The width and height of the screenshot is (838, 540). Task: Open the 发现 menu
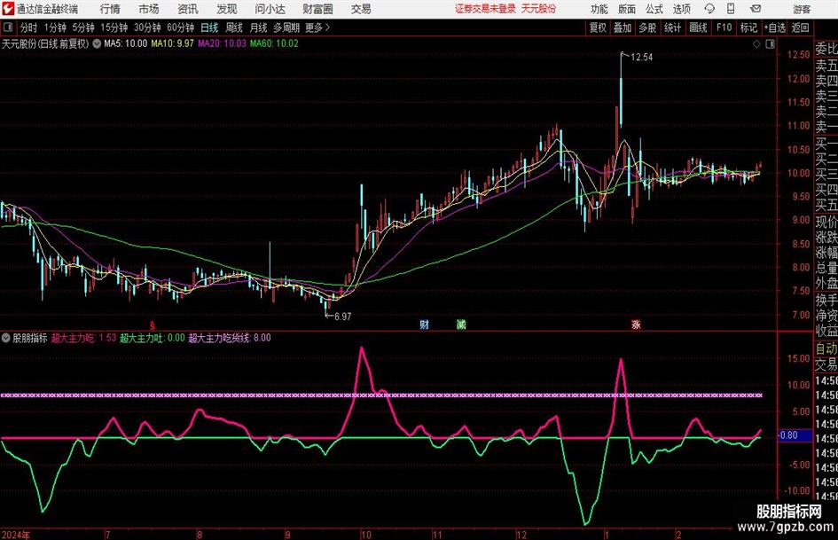click(227, 9)
